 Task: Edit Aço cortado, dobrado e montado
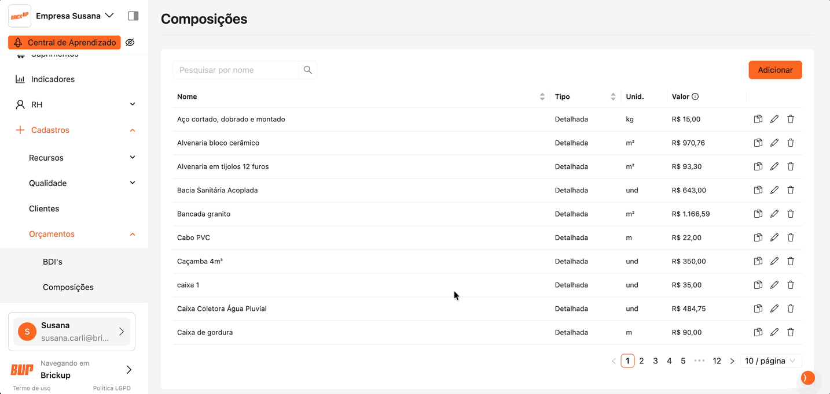pyautogui.click(x=774, y=119)
